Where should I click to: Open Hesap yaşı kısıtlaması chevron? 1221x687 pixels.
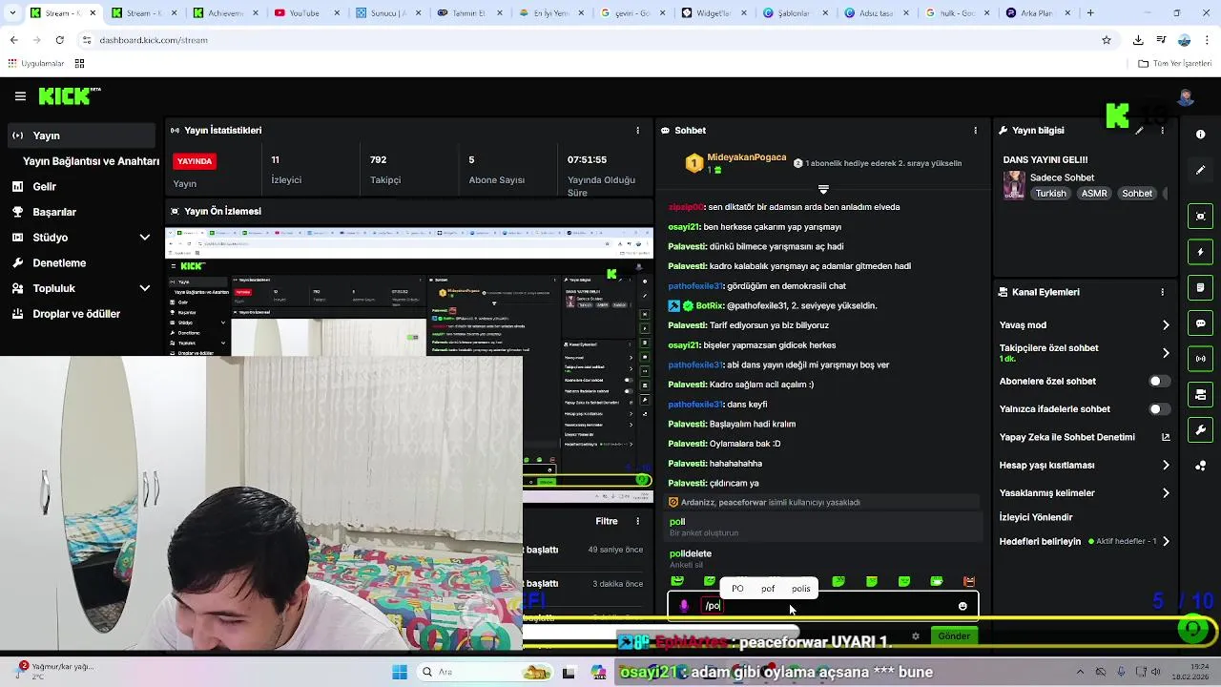coord(1166,466)
